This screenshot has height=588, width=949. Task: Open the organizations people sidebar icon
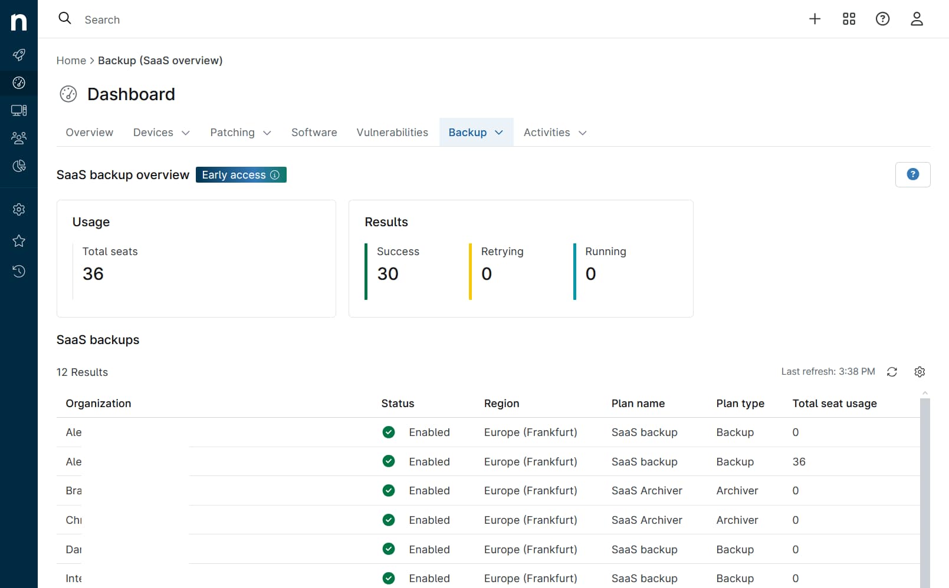[19, 138]
